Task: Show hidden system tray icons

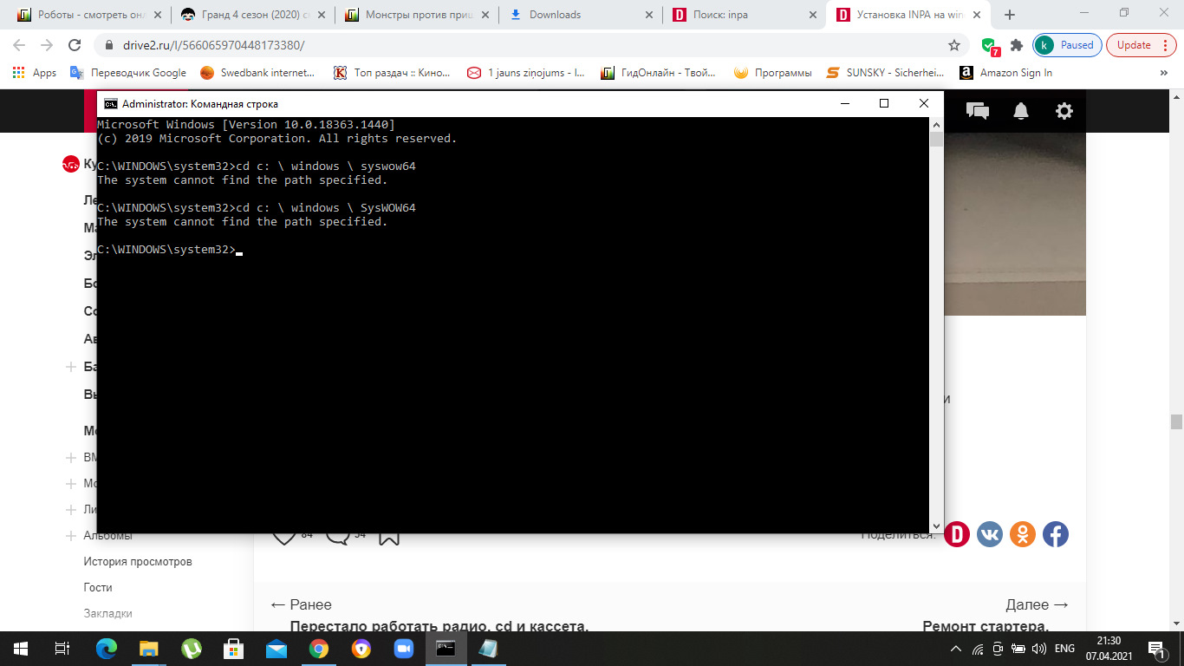Action: click(956, 649)
